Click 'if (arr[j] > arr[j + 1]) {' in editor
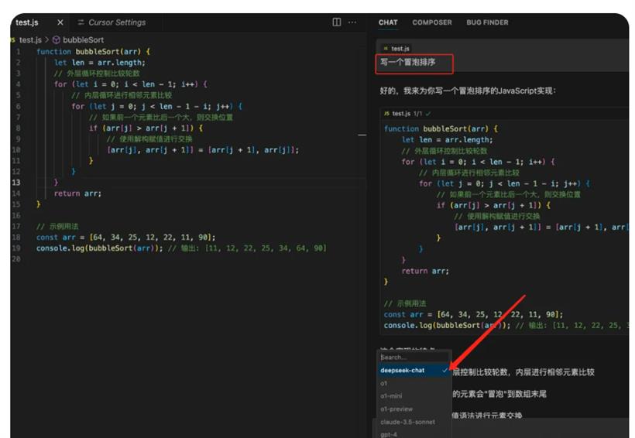The height and width of the screenshot is (438, 635). click(146, 128)
